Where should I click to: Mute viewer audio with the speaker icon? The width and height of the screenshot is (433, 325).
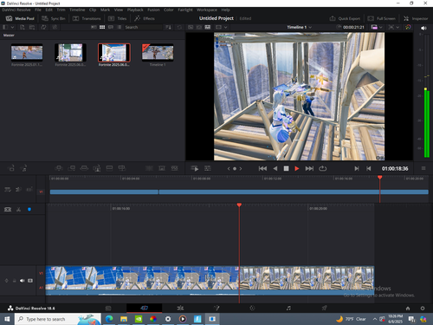click(423, 28)
